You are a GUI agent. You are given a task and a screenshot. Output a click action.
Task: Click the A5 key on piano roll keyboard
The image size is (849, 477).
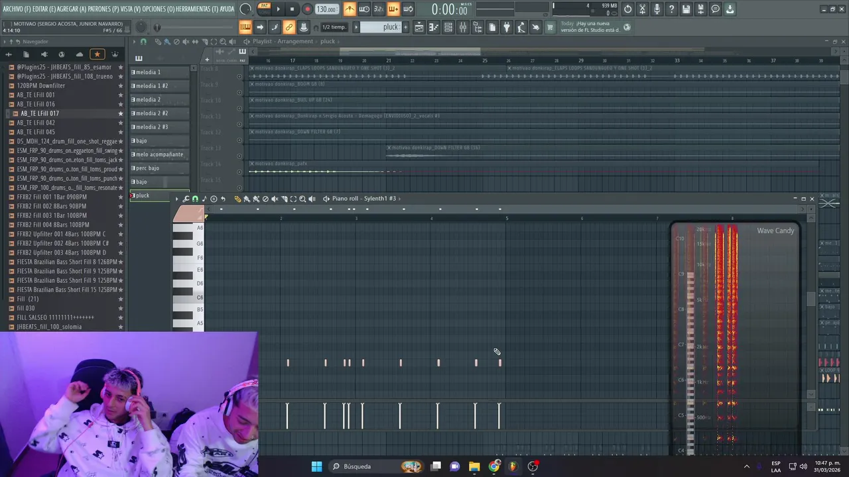pos(189,323)
